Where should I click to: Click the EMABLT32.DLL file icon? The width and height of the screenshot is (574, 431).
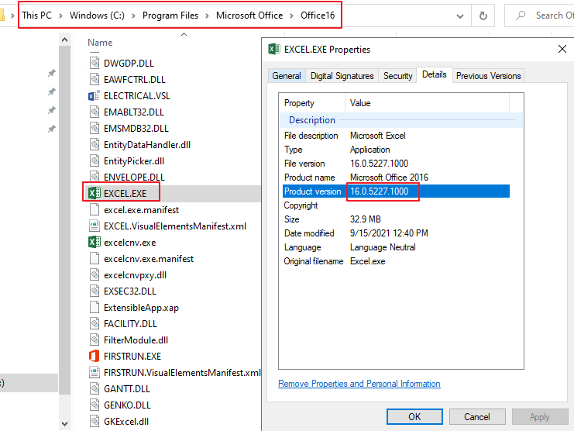coord(95,112)
